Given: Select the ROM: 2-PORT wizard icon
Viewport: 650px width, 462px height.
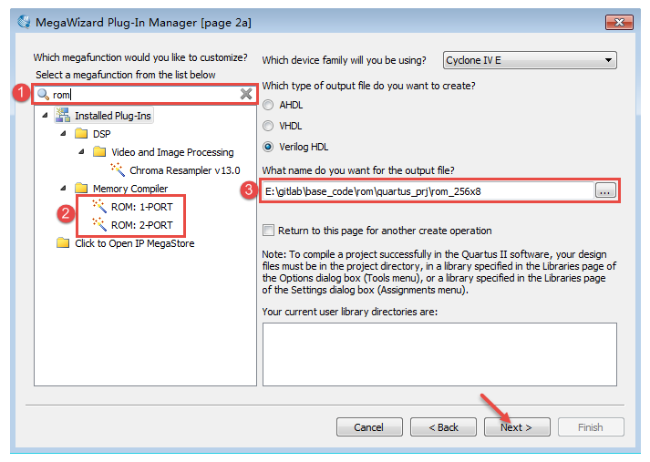Looking at the screenshot, I should tap(99, 224).
